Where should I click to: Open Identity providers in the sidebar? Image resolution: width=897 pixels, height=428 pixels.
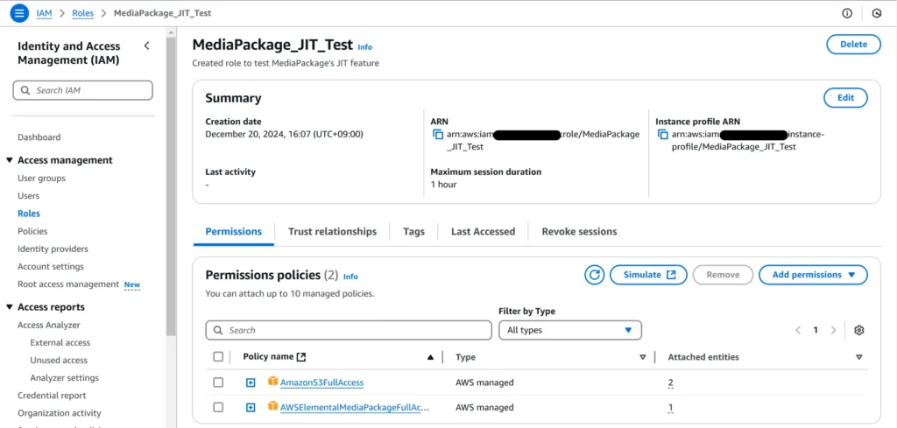tap(53, 249)
